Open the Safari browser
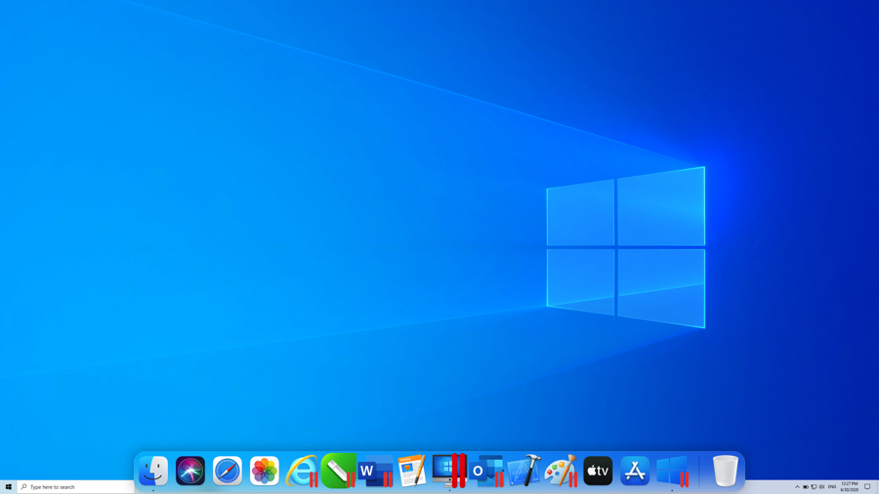 (228, 471)
